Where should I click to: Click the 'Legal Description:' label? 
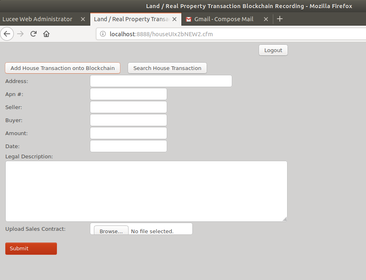29,156
